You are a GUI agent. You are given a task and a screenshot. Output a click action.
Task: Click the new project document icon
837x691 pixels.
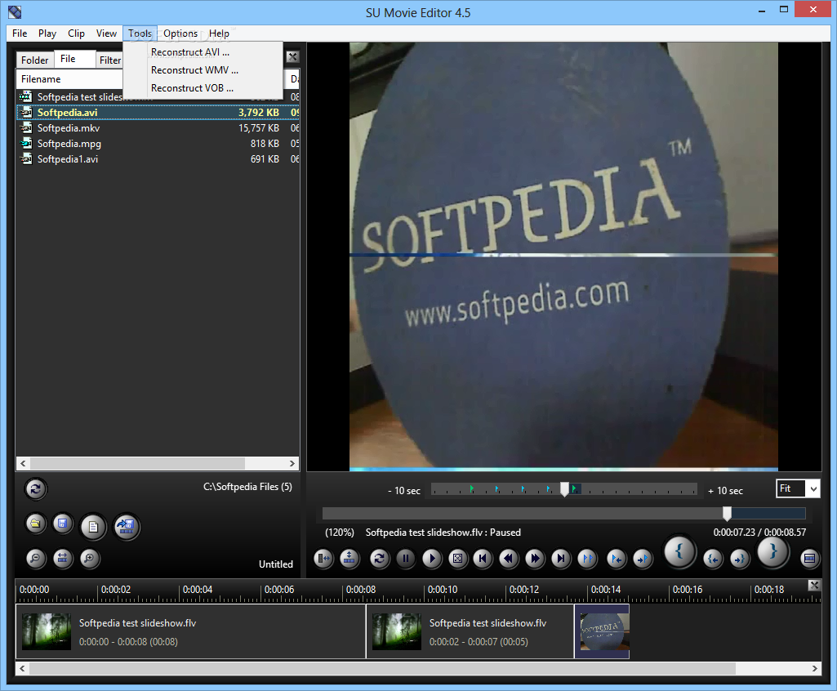(93, 527)
